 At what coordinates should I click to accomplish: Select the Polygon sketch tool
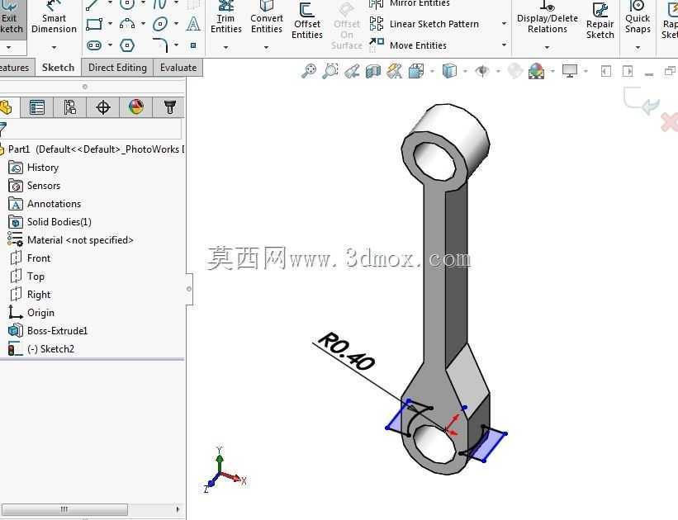click(126, 45)
